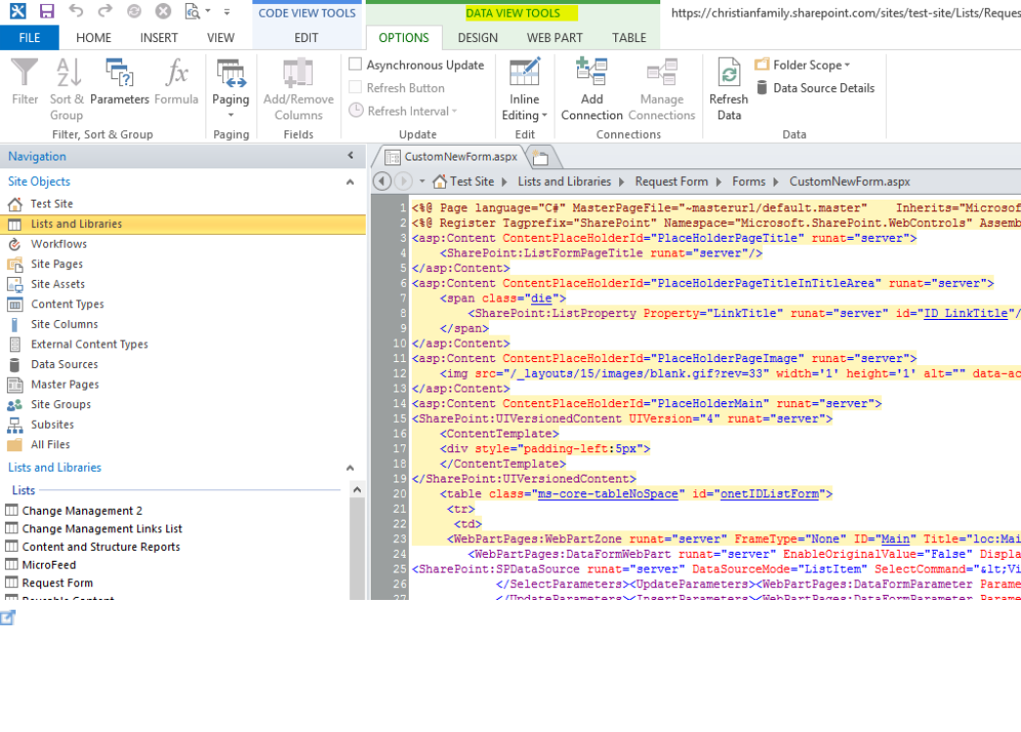Enable the Asynchronous Update checkbox
Image resolution: width=1021 pixels, height=732 pixels.
pyautogui.click(x=356, y=65)
